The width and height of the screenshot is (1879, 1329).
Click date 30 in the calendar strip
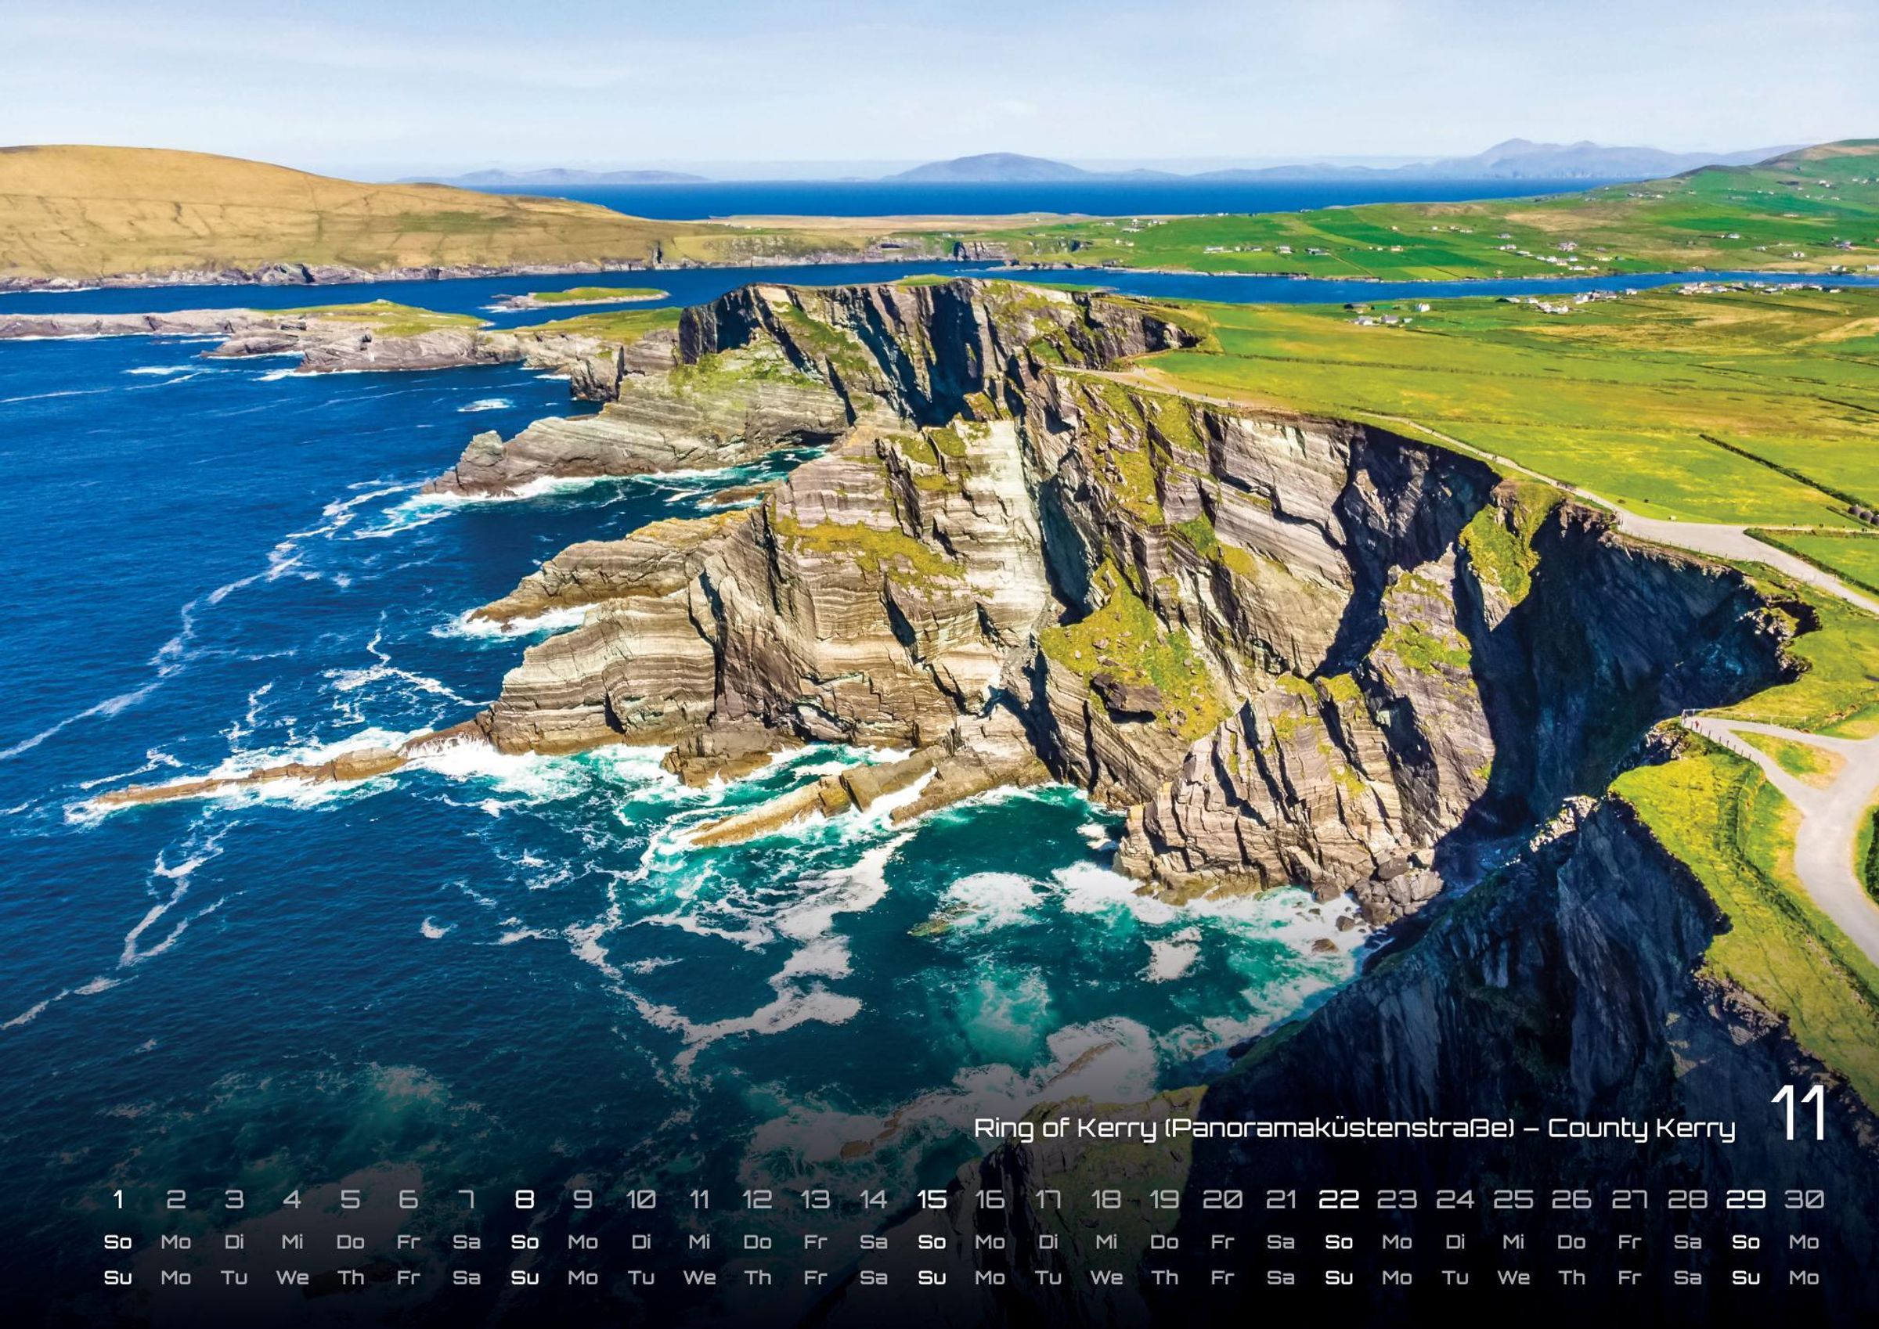(x=1803, y=1200)
